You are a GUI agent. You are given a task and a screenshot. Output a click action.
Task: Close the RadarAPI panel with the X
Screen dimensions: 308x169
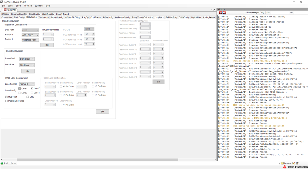(214, 10)
